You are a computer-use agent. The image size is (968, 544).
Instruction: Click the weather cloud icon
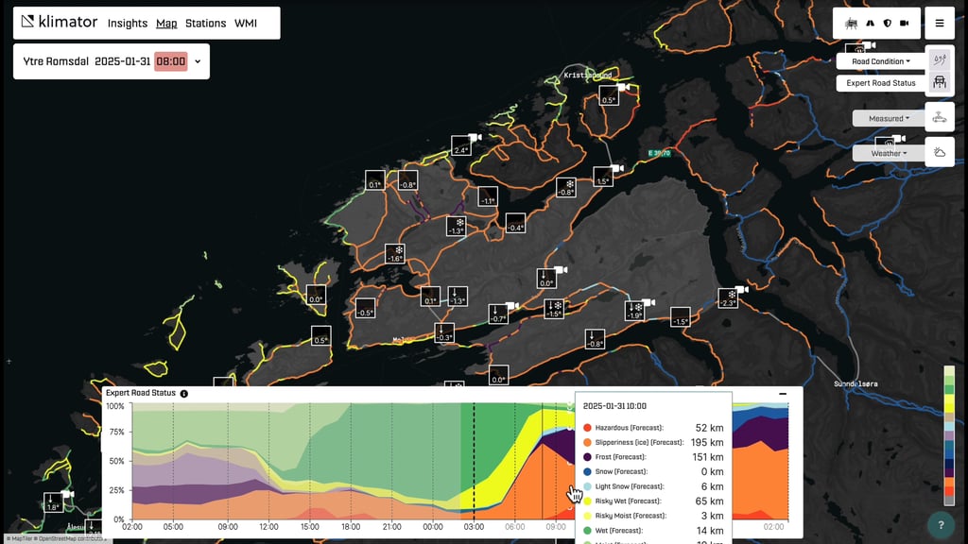point(940,151)
